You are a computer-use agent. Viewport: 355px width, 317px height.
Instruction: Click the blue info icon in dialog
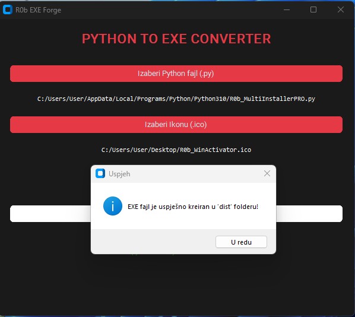(x=113, y=206)
